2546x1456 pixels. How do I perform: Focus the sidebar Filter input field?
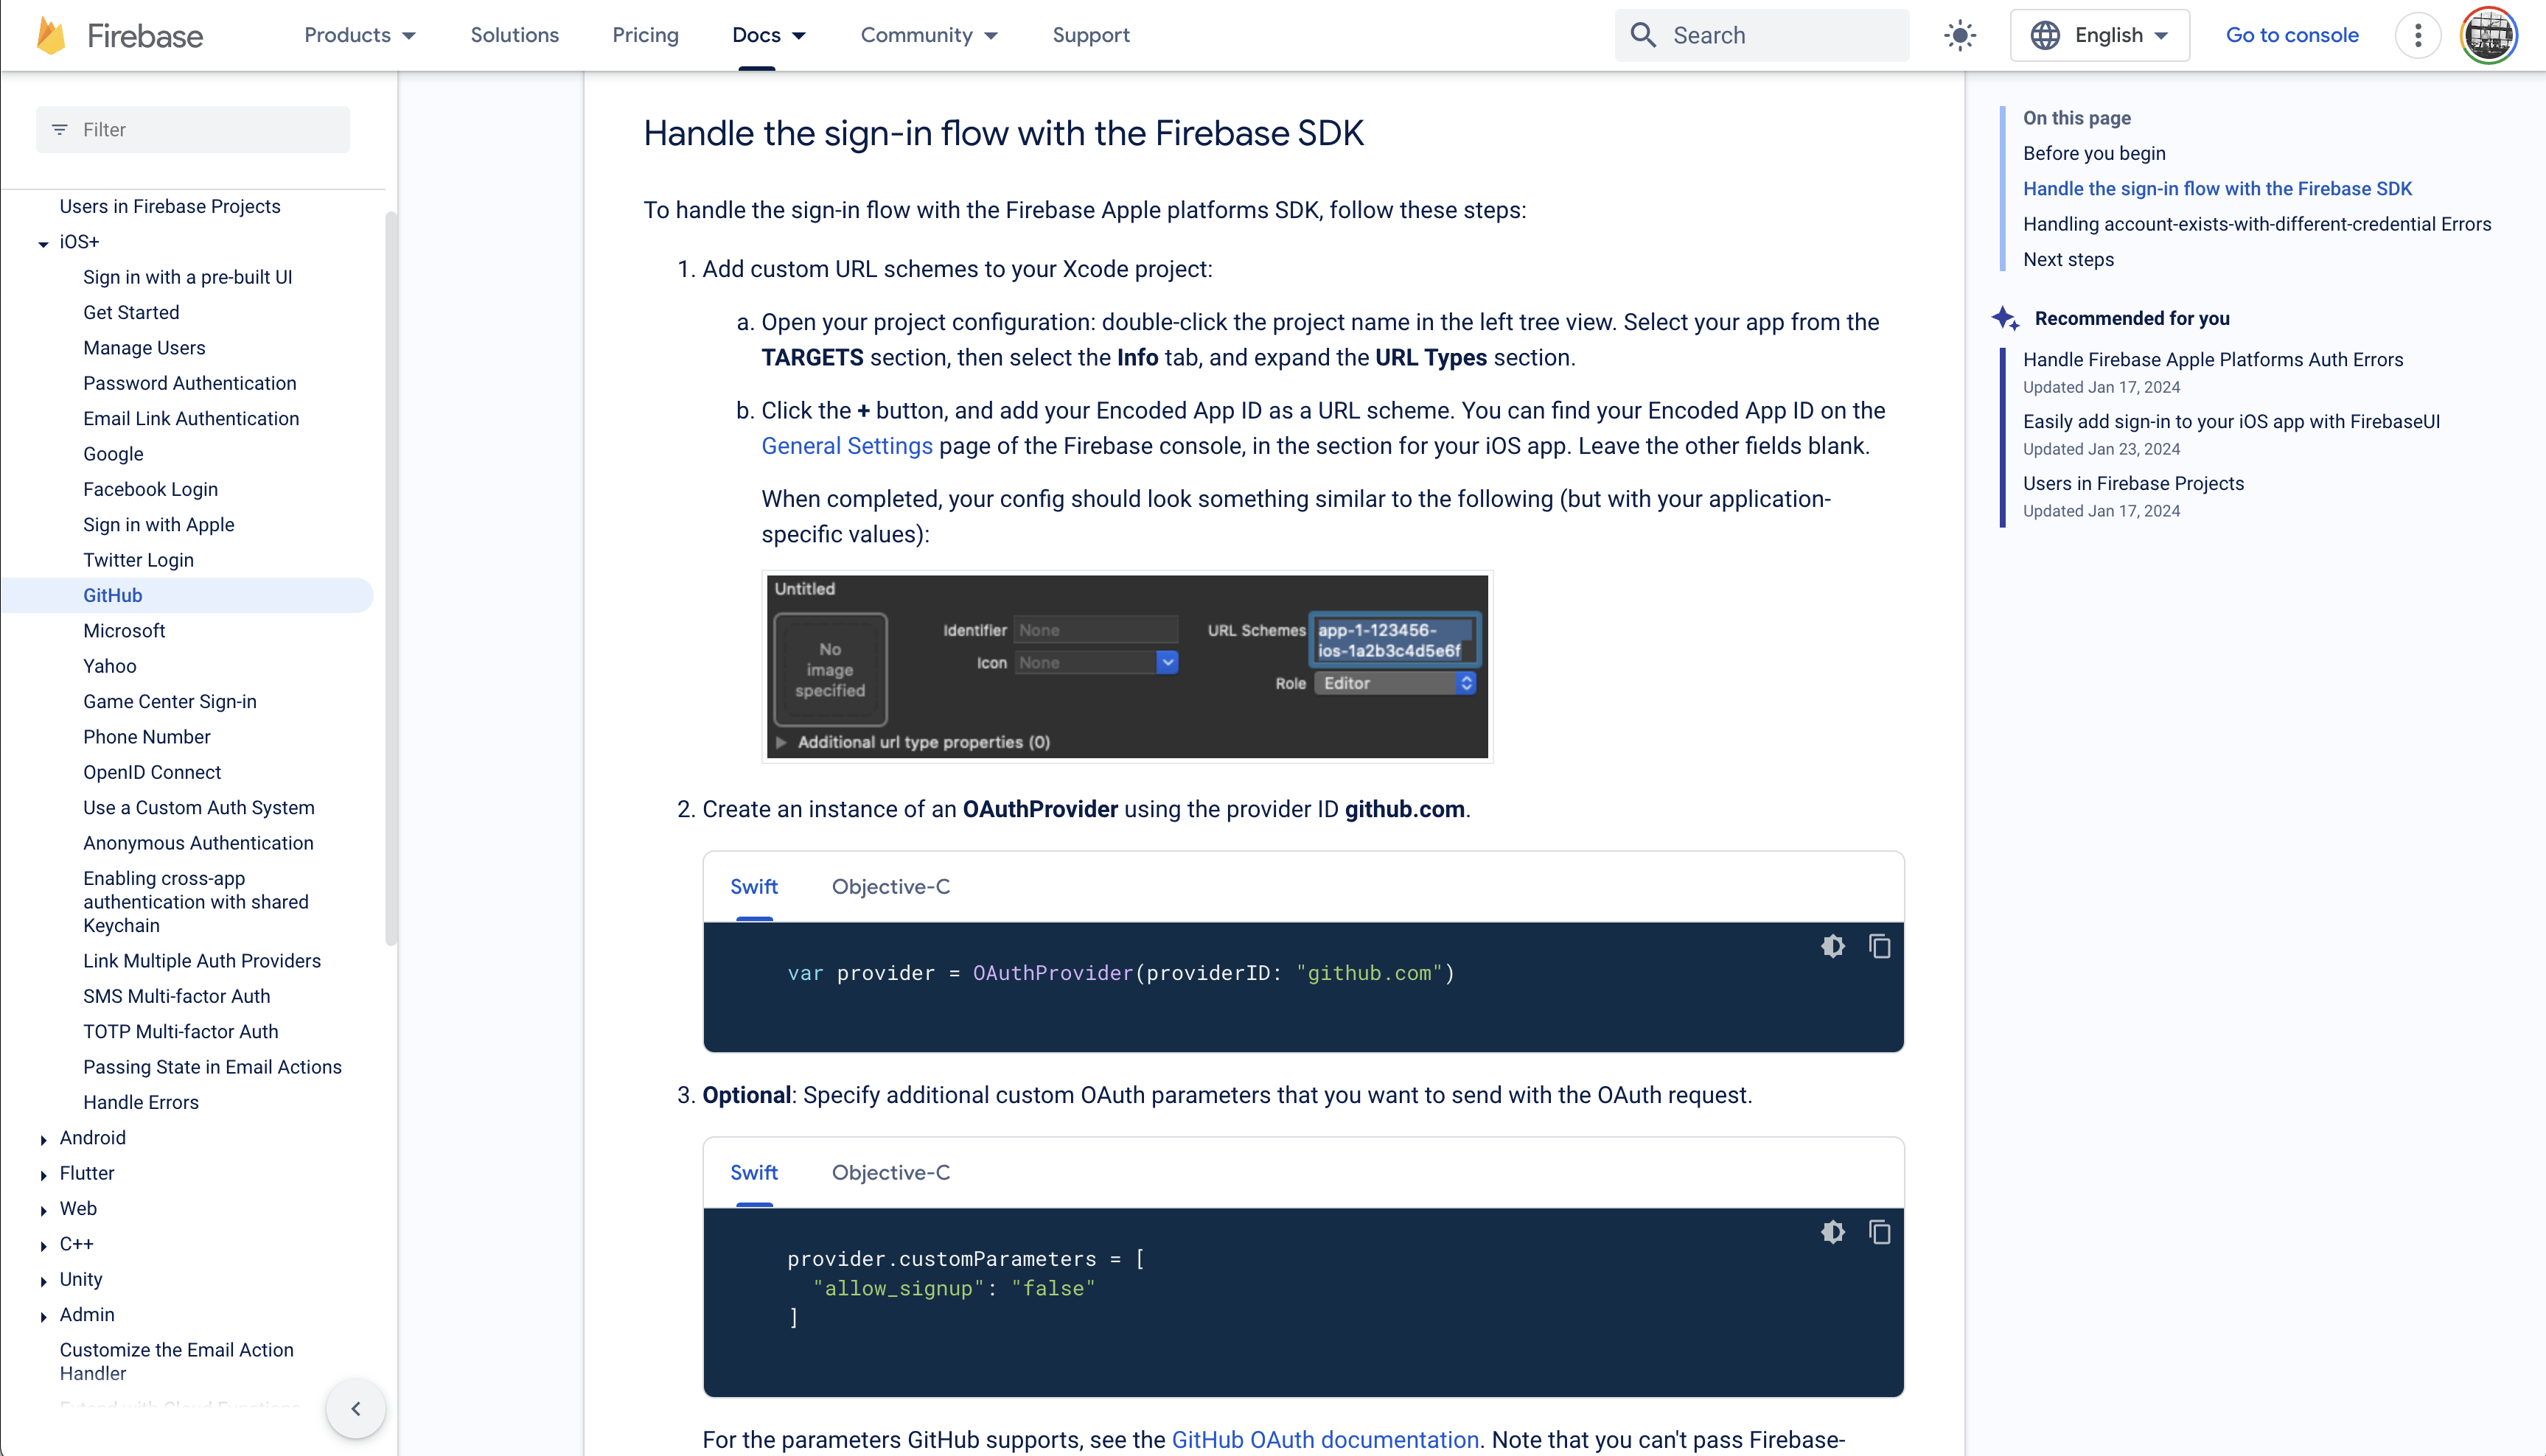[x=193, y=130]
